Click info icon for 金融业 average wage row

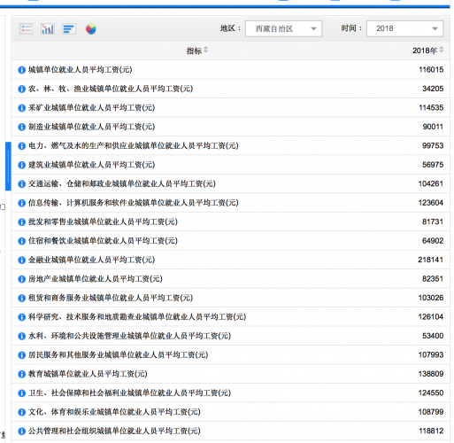click(22, 260)
